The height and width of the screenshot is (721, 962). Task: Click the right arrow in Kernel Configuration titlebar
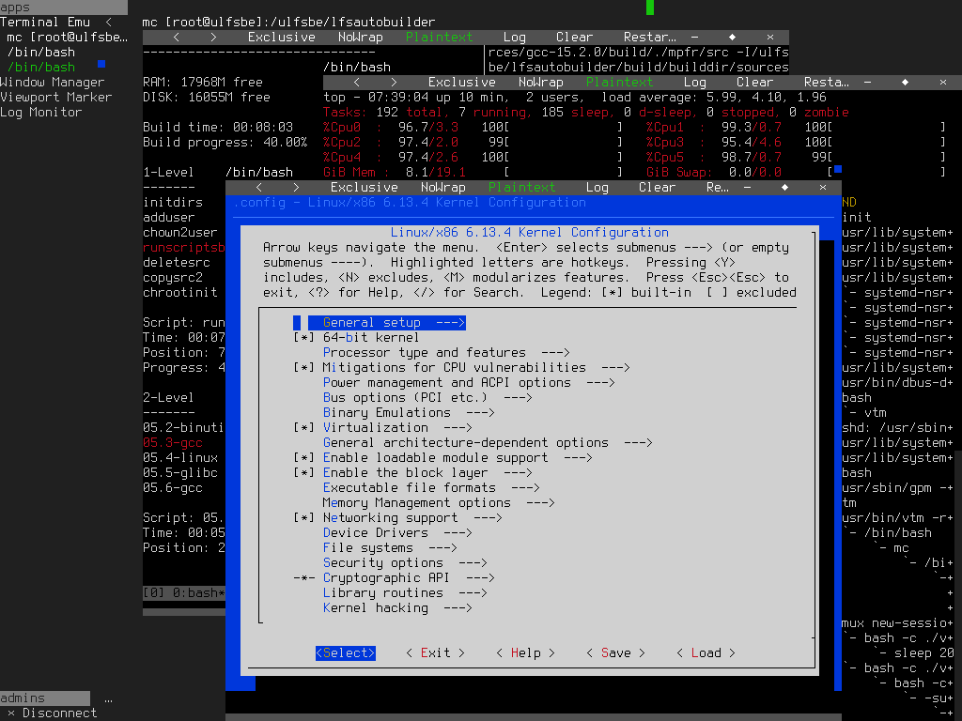(x=294, y=187)
